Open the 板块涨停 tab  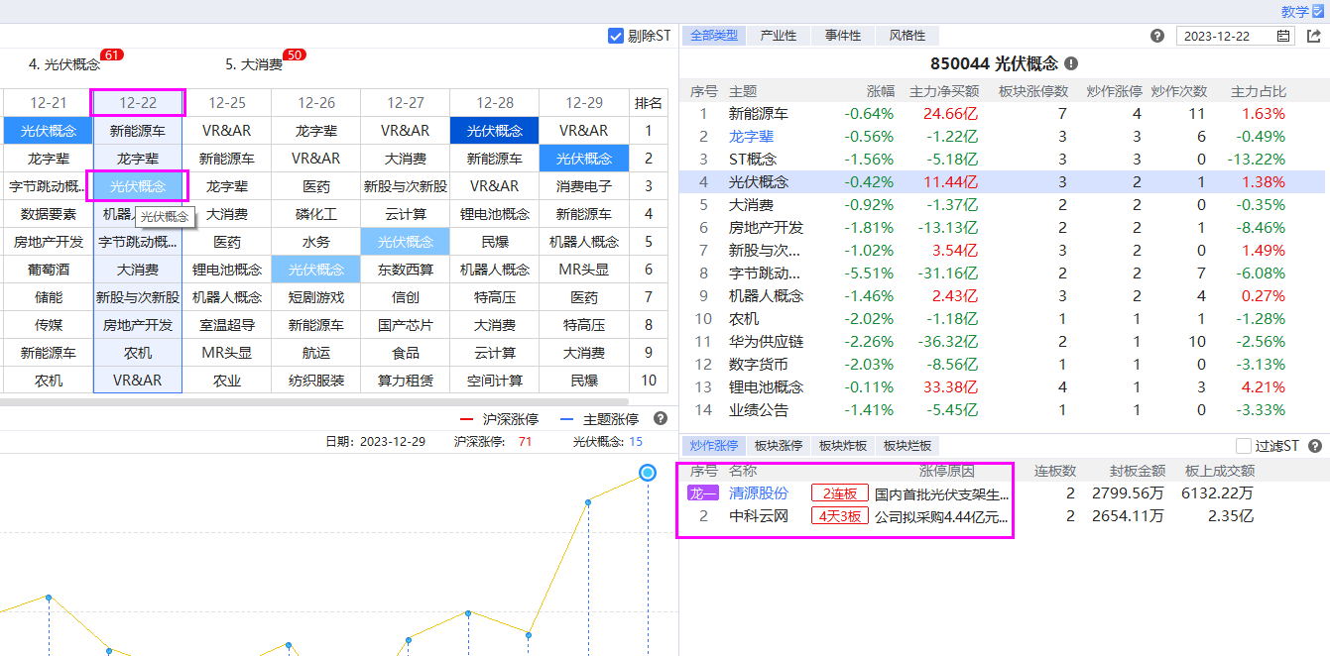coord(779,446)
